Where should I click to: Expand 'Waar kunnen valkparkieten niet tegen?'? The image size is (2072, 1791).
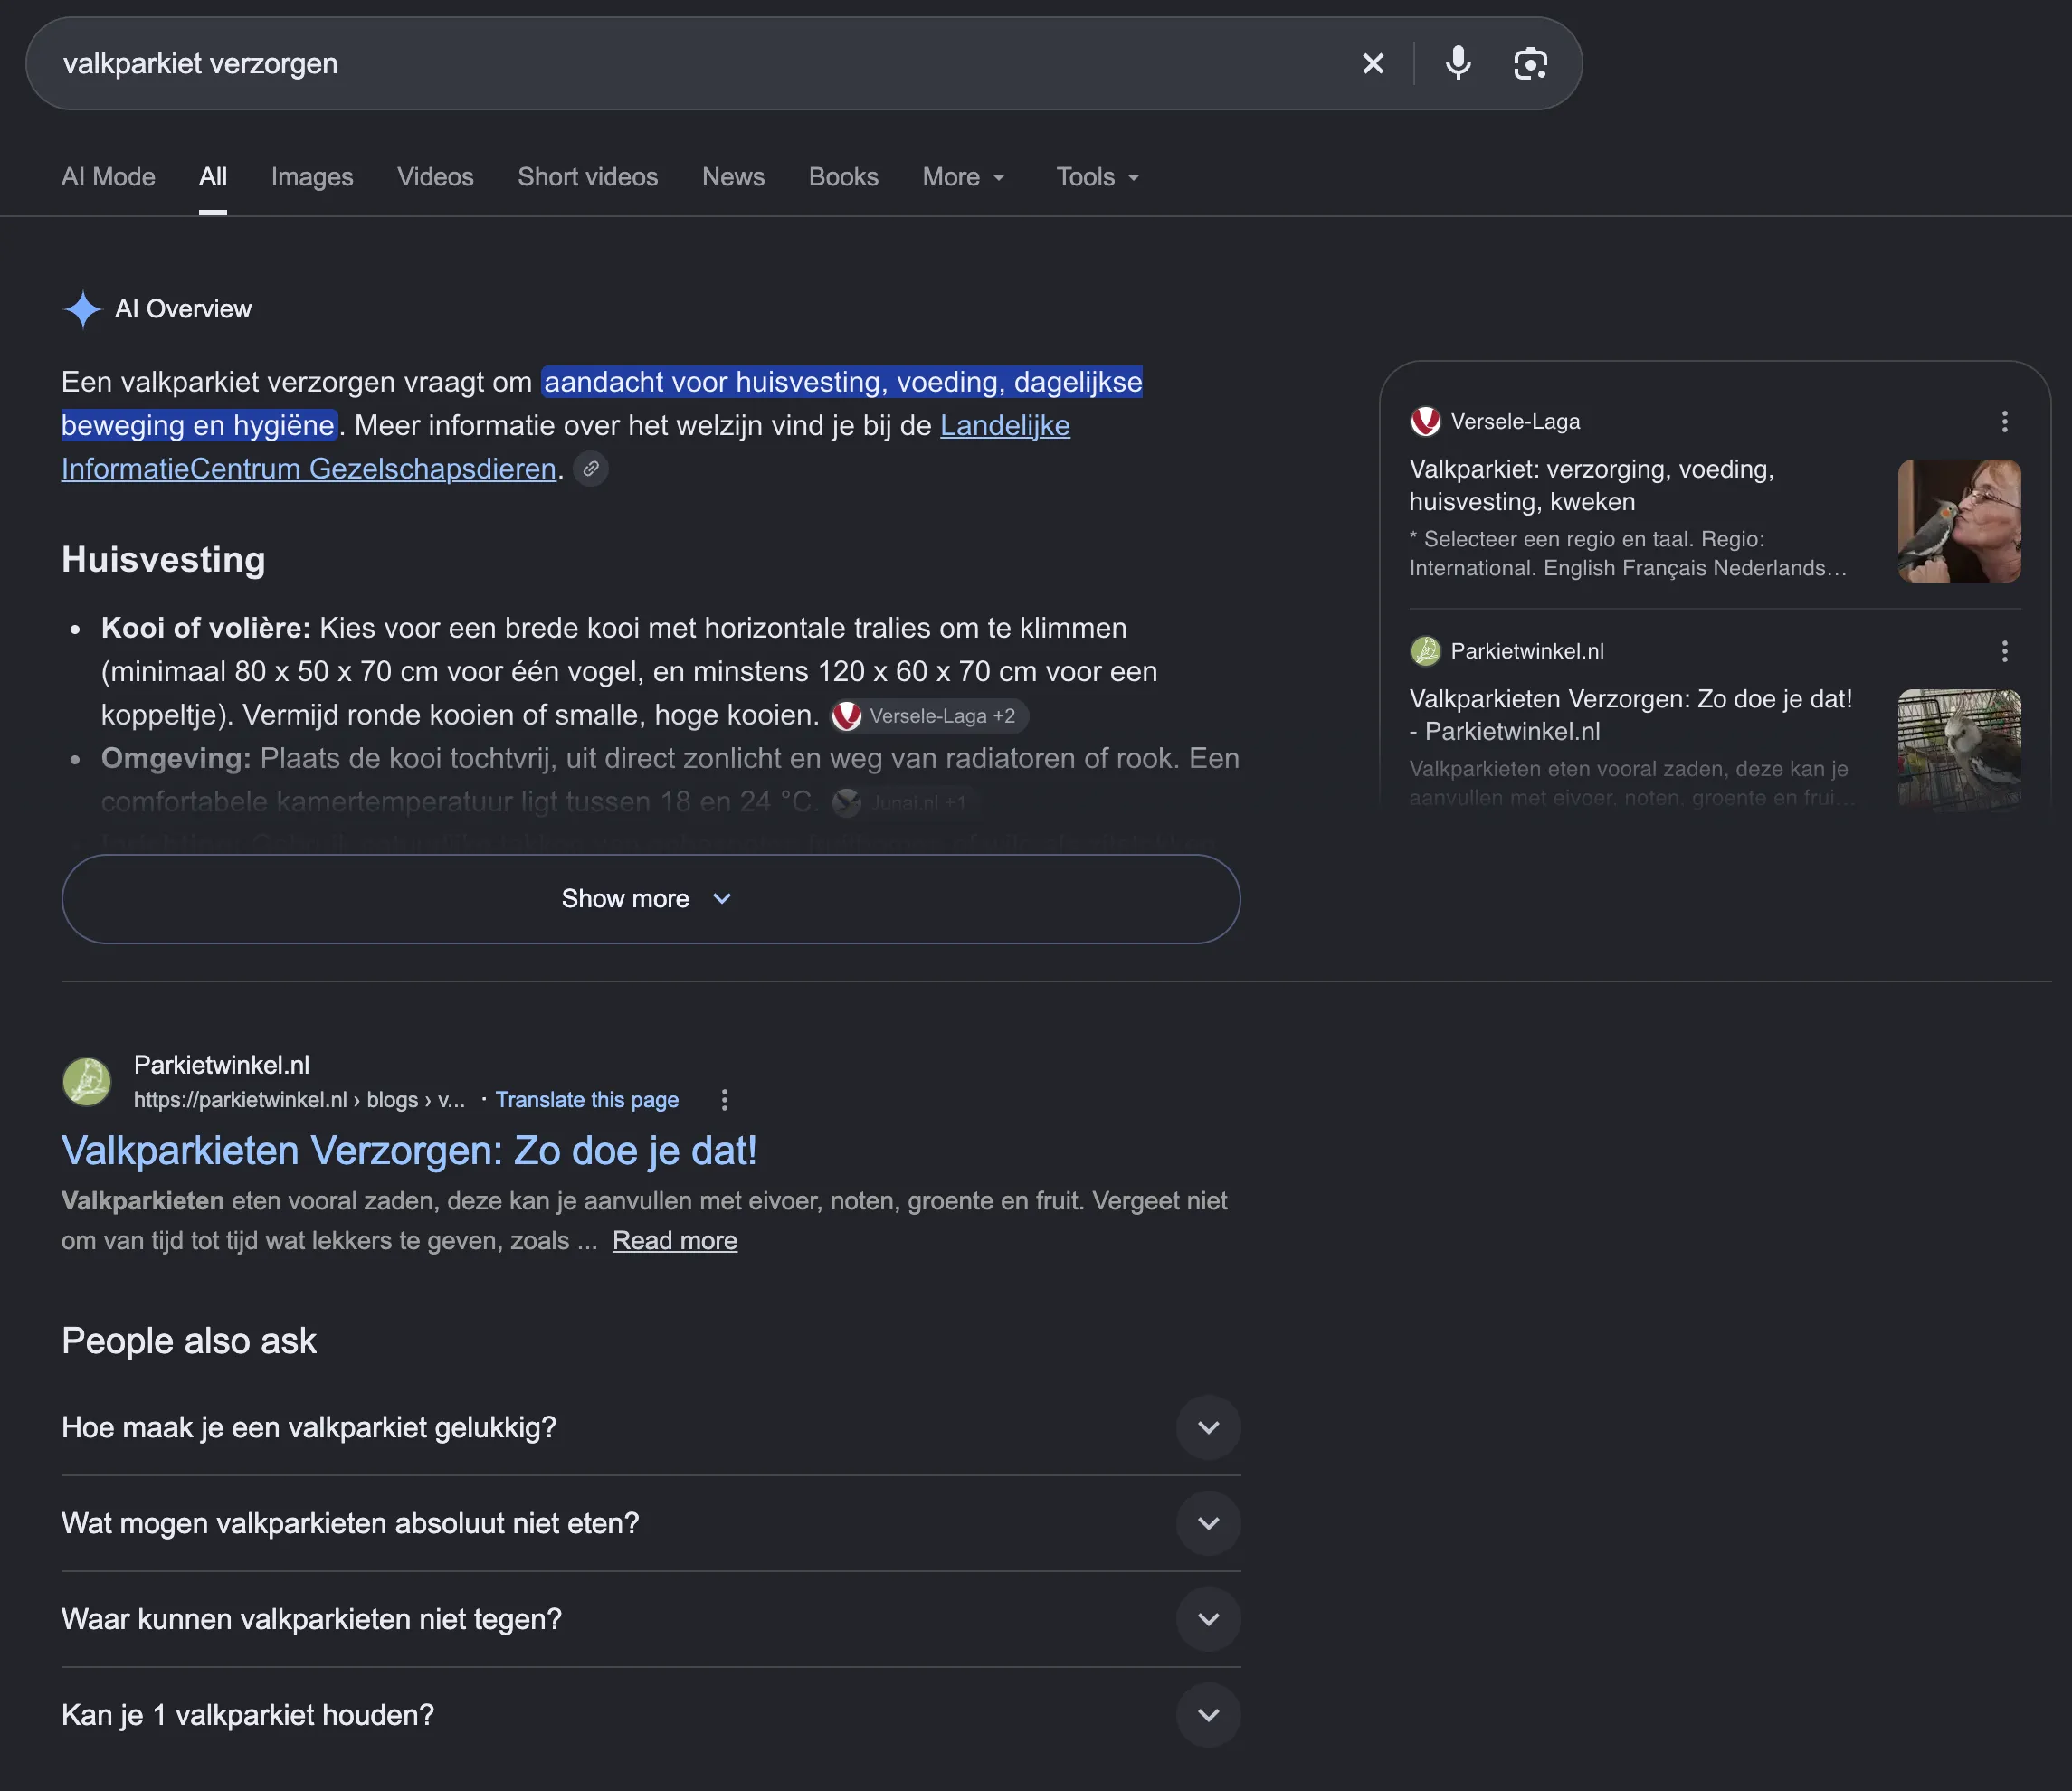point(651,1619)
